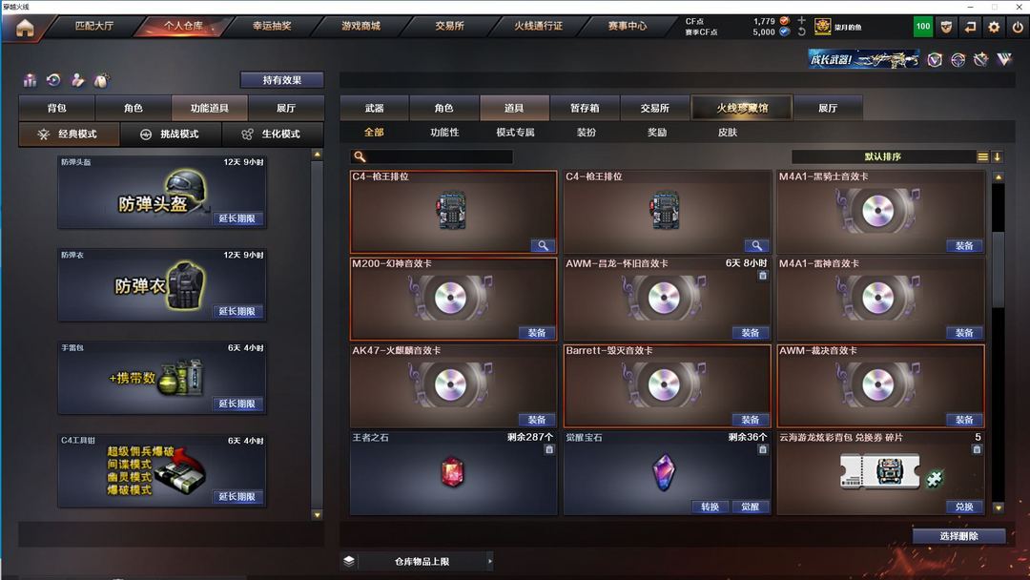Open the ranking stats bar-chart icon
This screenshot has width=1030, height=580.
[x=30, y=80]
